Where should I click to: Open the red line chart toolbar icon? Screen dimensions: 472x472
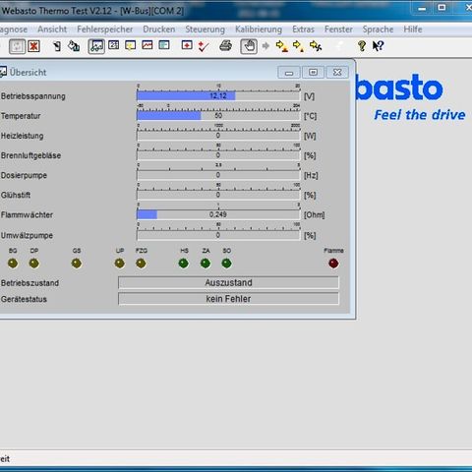click(147, 45)
